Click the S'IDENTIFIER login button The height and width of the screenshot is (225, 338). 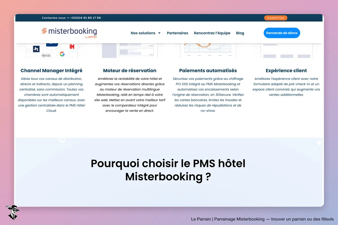tap(276, 18)
